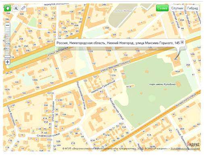
Task: Switch map to Гибрид view
Action: 193,8
